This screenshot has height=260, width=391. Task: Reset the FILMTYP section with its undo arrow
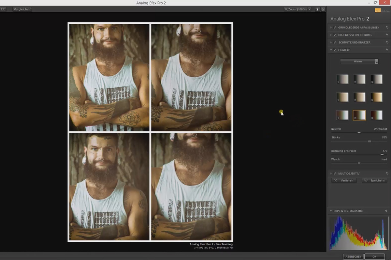click(x=387, y=50)
